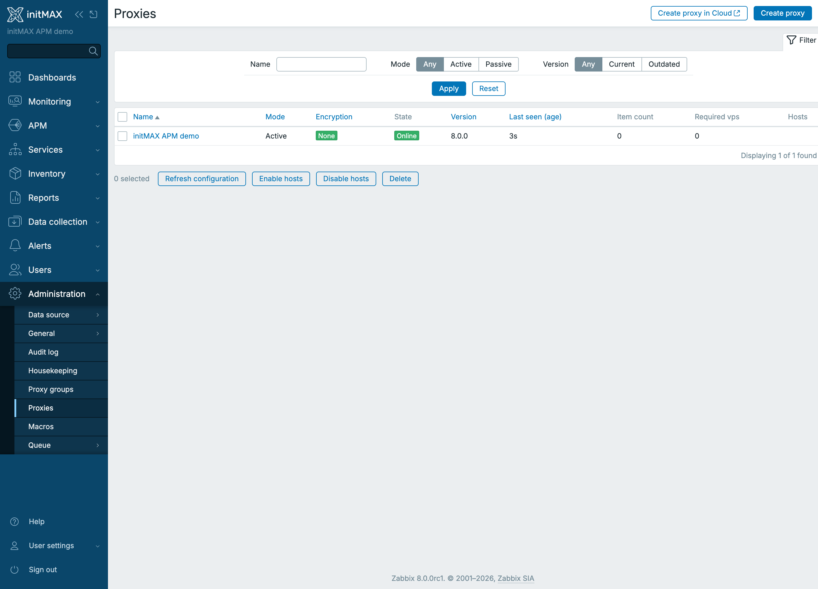Expand the Data source submenu arrow
Viewport: 818px width, 589px height.
point(97,315)
